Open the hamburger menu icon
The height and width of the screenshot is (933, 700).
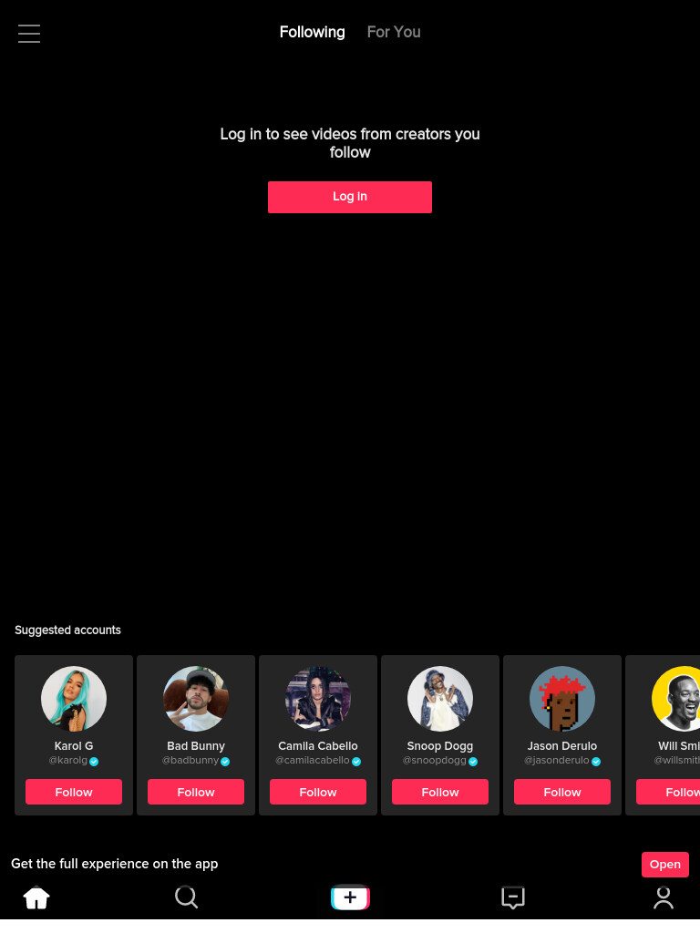(x=28, y=34)
